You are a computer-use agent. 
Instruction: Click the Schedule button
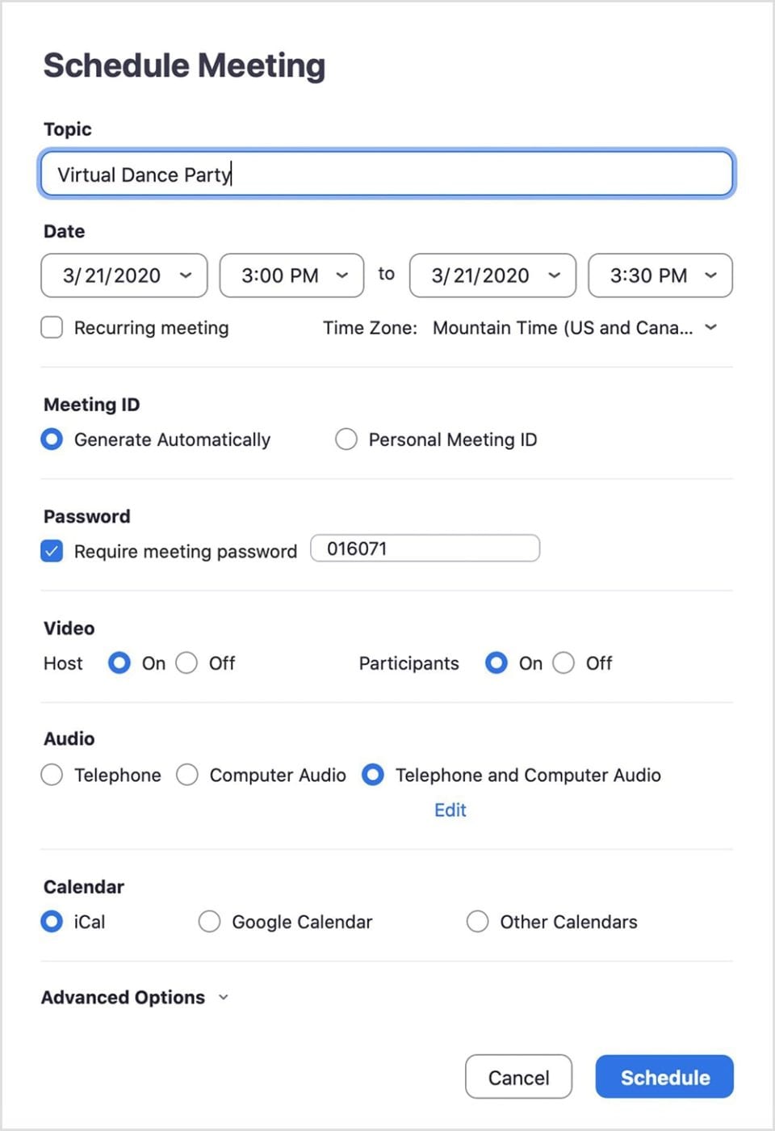click(664, 1077)
